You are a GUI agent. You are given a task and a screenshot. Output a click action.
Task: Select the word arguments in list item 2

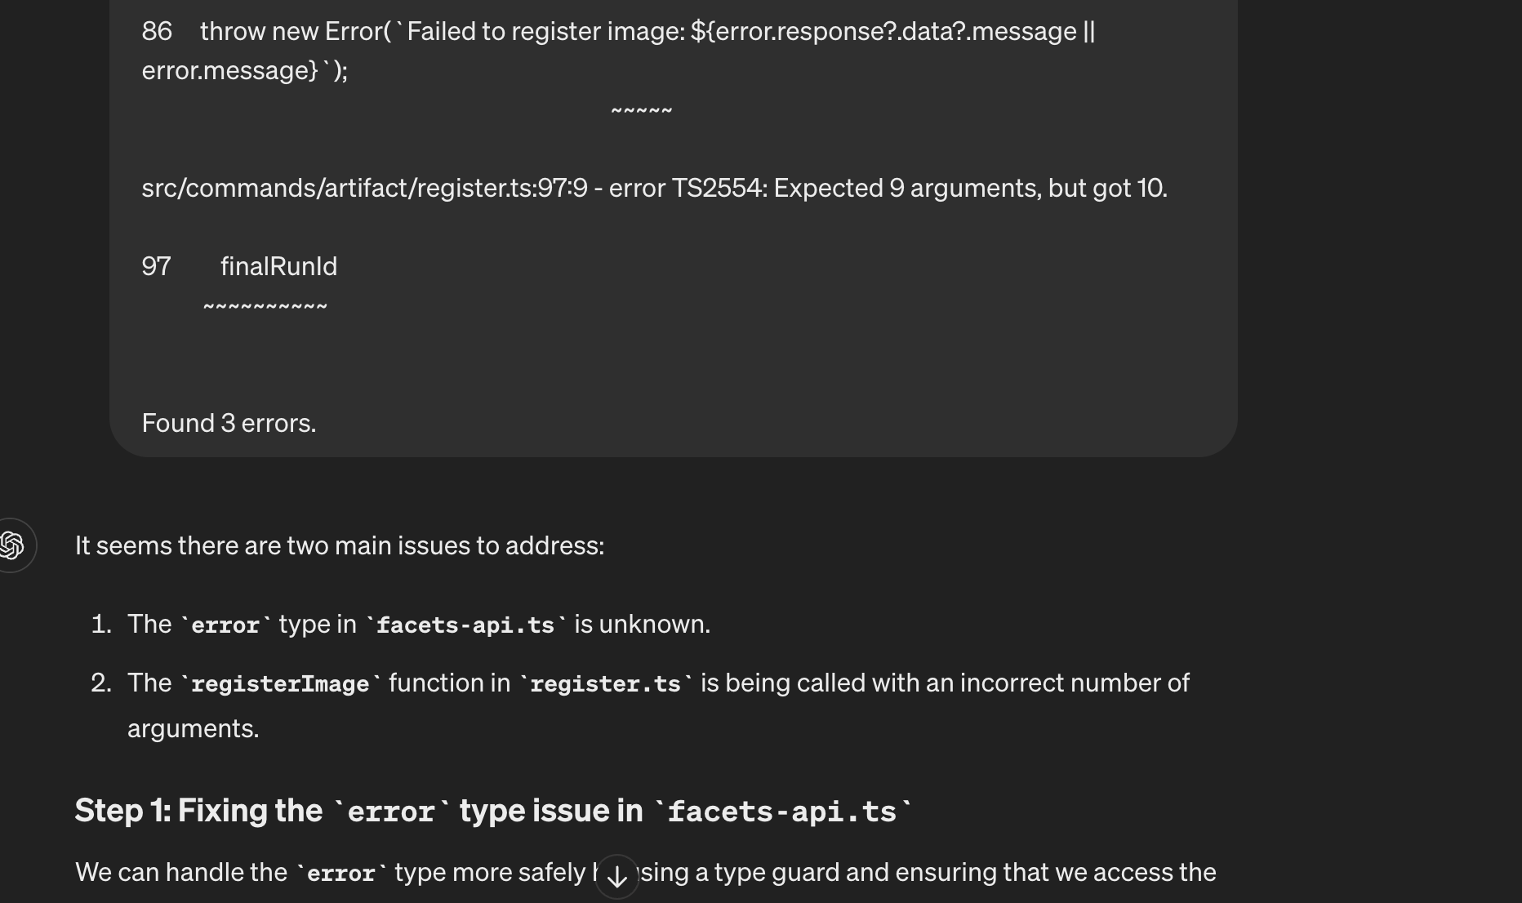pos(193,727)
